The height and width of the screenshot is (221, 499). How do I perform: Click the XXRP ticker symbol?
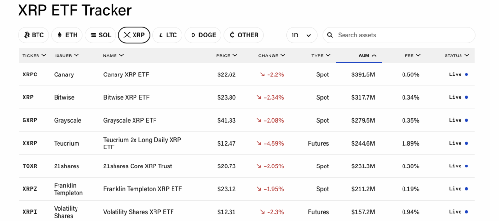[x=30, y=143]
